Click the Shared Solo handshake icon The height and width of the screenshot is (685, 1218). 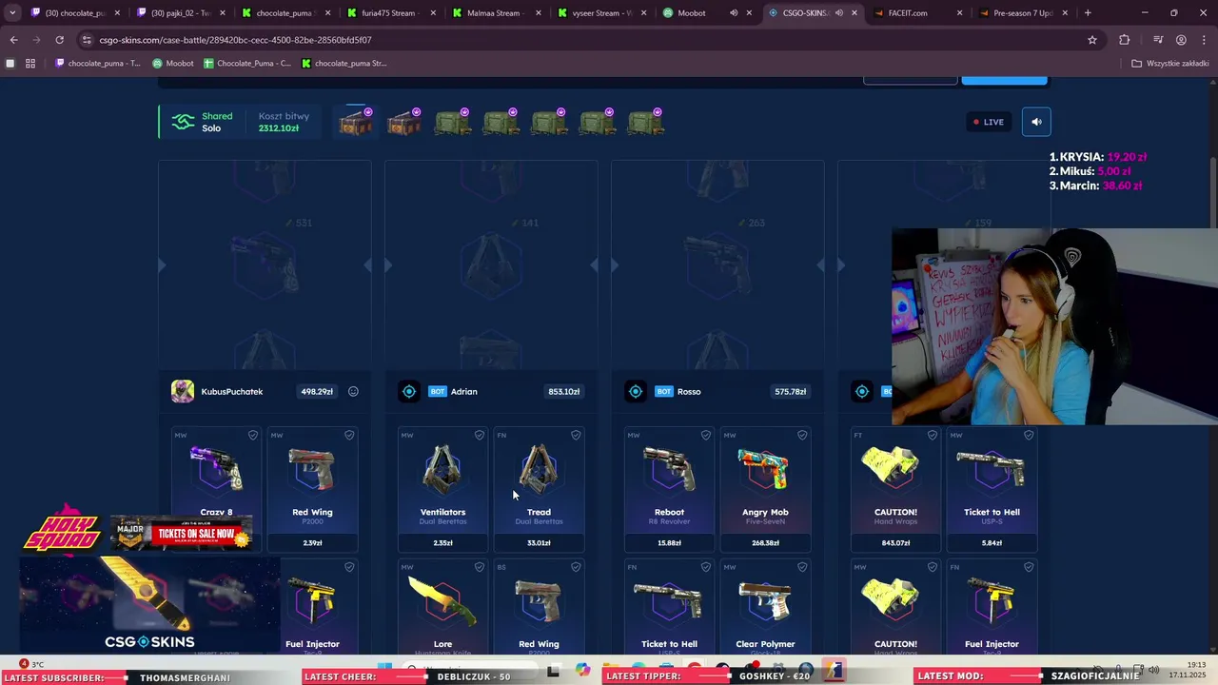[x=183, y=122]
